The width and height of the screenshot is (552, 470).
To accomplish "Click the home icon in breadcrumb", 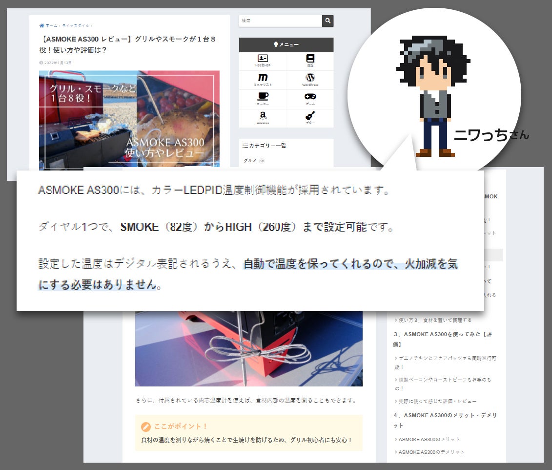I will (x=42, y=25).
